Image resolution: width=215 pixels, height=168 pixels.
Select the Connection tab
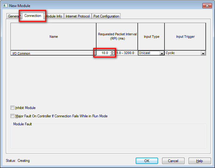point(33,16)
